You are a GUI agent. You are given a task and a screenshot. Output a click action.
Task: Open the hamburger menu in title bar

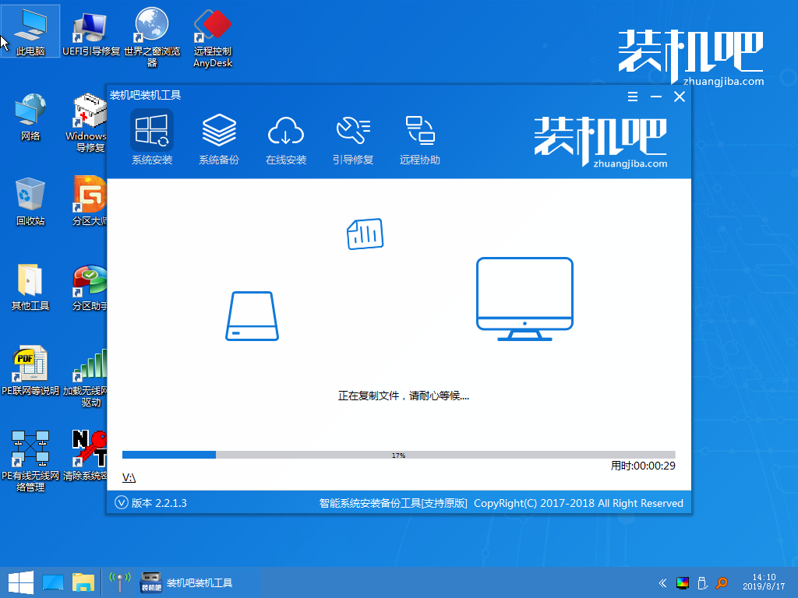[632, 97]
